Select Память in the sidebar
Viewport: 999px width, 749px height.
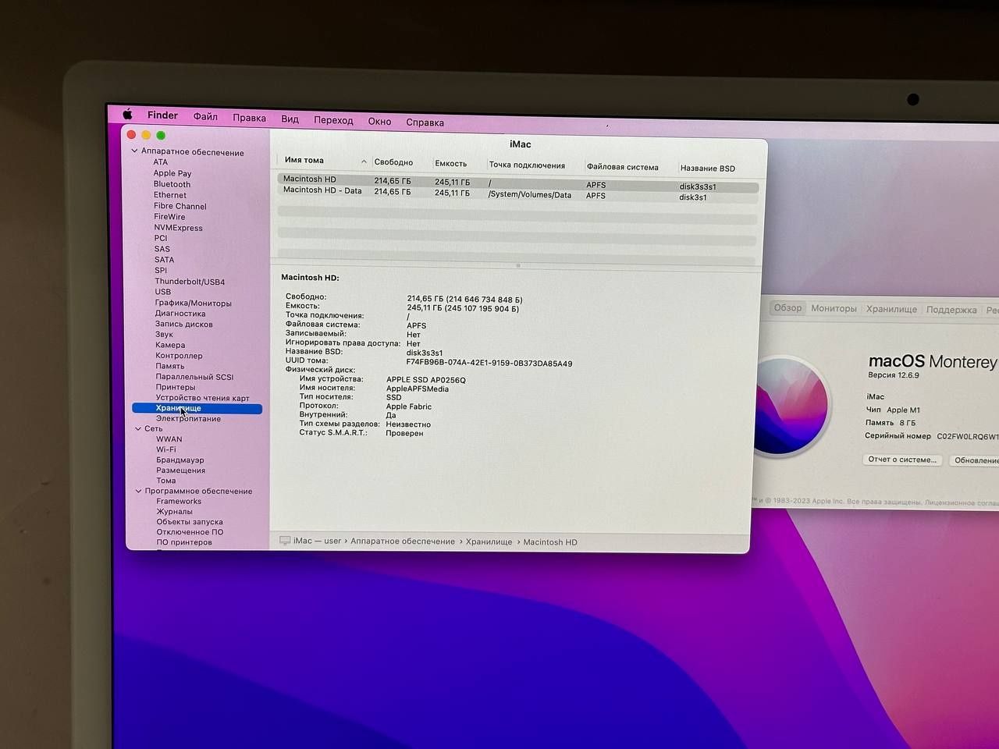(170, 366)
